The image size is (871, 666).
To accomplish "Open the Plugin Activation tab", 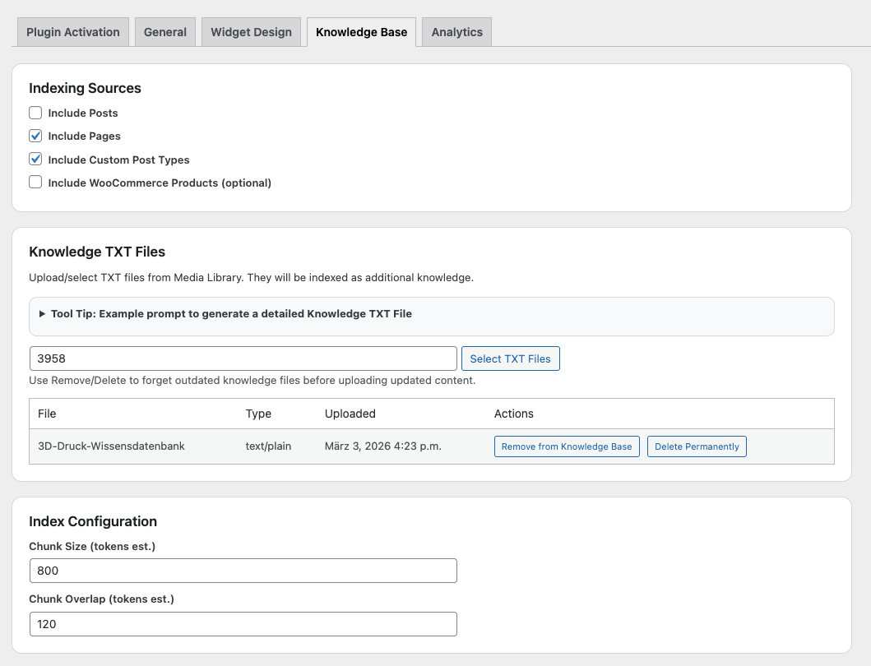I will (72, 32).
